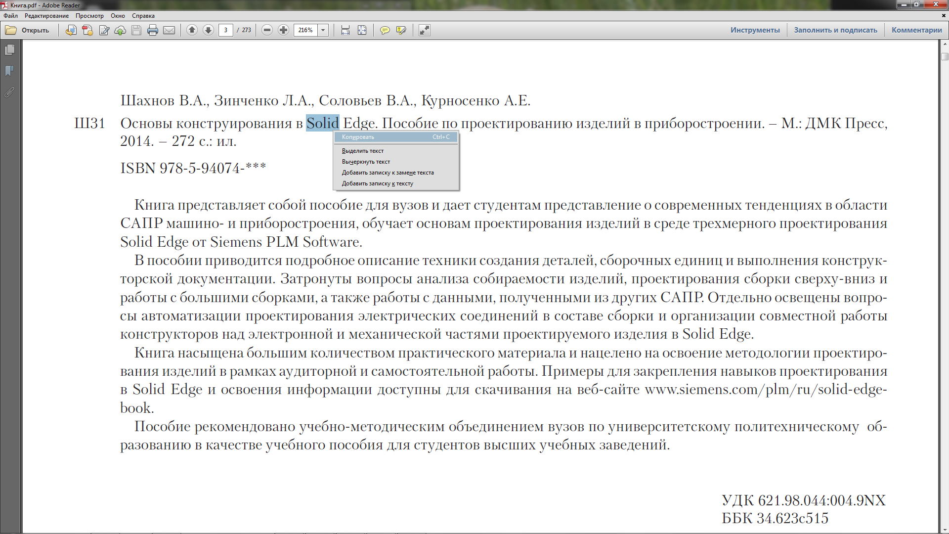Screen dimensions: 949x534
Task: Click the Книга.pdf - Adobe Reader title
Action: tap(45, 5)
